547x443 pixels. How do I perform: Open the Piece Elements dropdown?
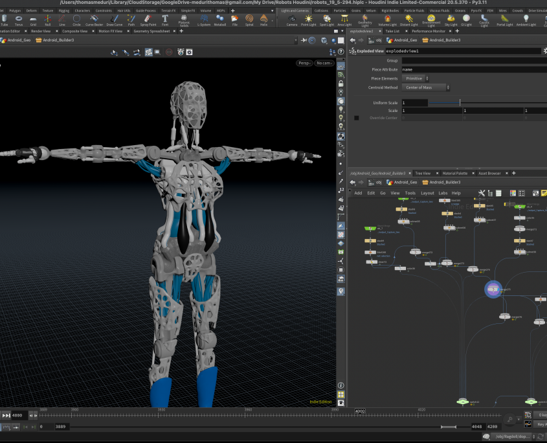click(416, 78)
